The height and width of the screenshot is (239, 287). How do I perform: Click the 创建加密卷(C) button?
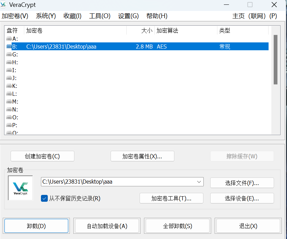pyautogui.click(x=42, y=156)
